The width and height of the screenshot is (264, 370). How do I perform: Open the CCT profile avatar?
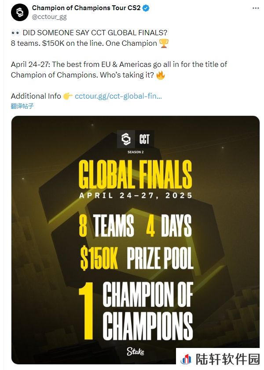point(20,12)
